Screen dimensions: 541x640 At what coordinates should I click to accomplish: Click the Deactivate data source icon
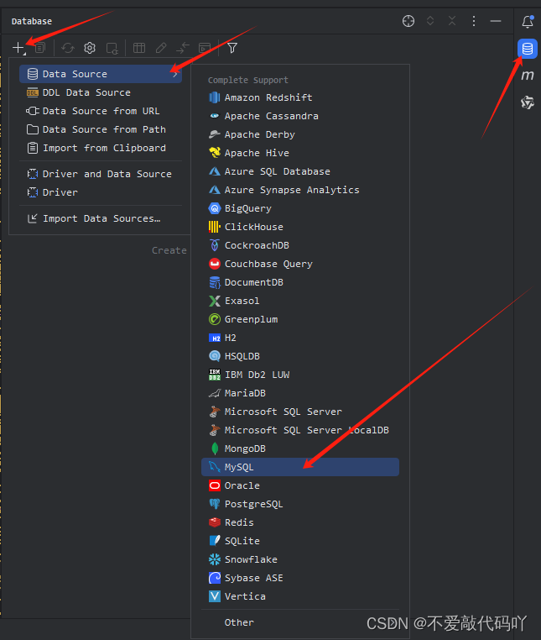(x=112, y=48)
